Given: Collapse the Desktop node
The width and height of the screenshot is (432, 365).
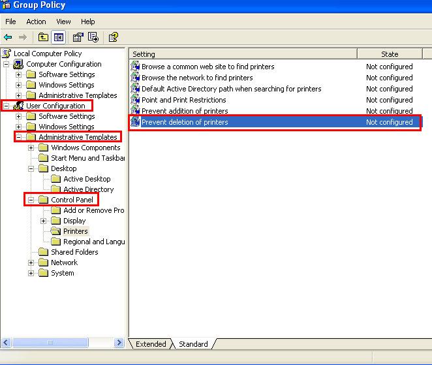Looking at the screenshot, I should pyautogui.click(x=31, y=168).
